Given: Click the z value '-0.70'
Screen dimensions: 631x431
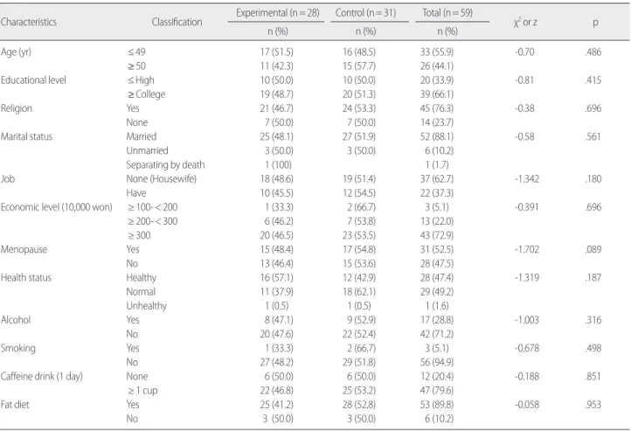Looking at the screenshot, I should (524, 52).
